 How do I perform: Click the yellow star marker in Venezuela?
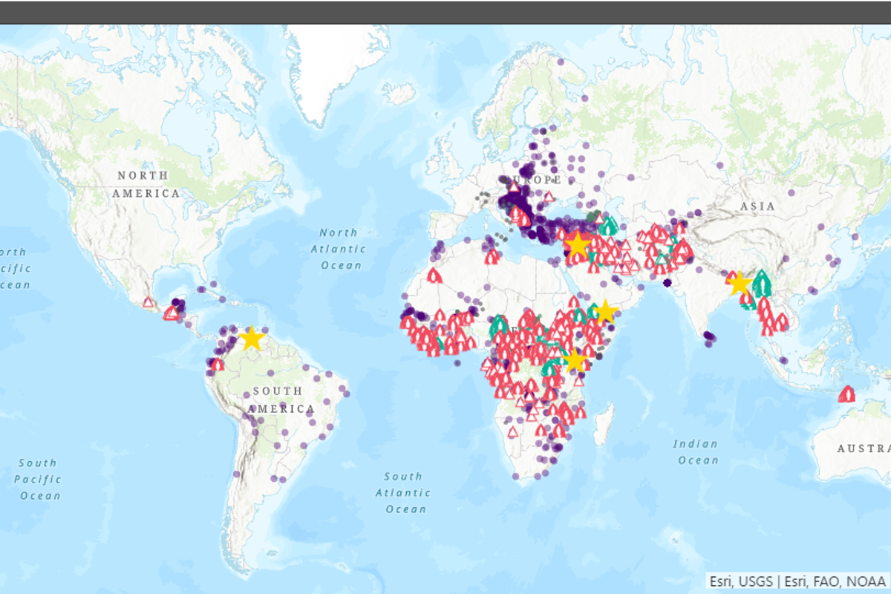coord(252,338)
